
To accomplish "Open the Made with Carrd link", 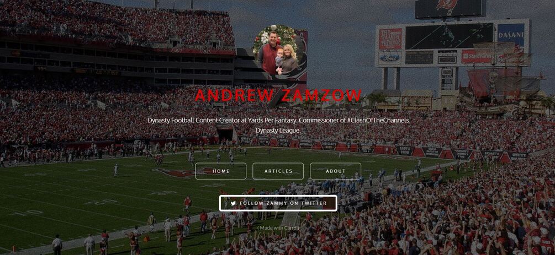I will [278, 228].
